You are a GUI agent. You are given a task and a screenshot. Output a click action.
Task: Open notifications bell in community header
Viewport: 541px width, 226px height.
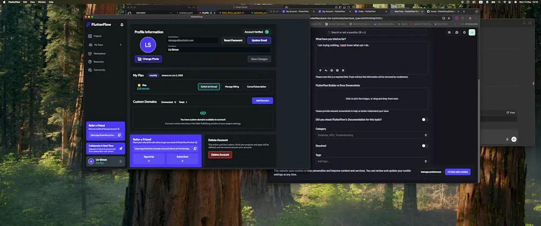[x=464, y=32]
